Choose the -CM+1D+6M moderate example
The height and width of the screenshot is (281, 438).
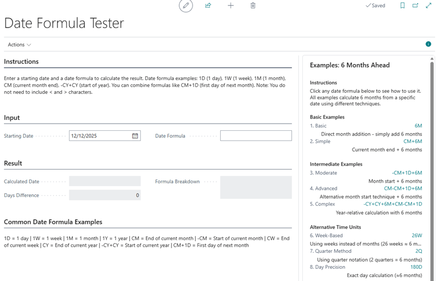pyautogui.click(x=407, y=173)
